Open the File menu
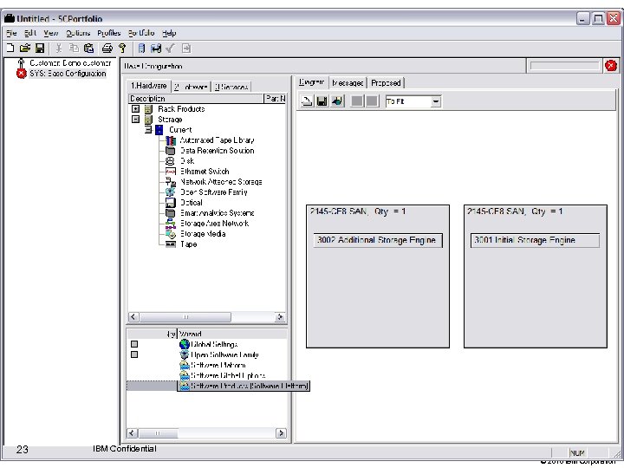The height and width of the screenshot is (468, 624). (11, 33)
